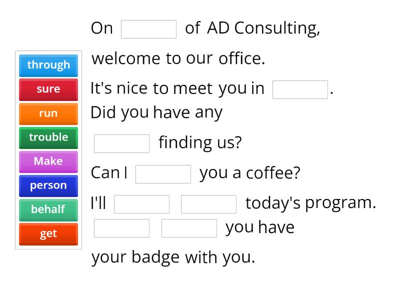400x300 pixels.
Task: Click the 'Did you have any' text
Action: point(156,112)
